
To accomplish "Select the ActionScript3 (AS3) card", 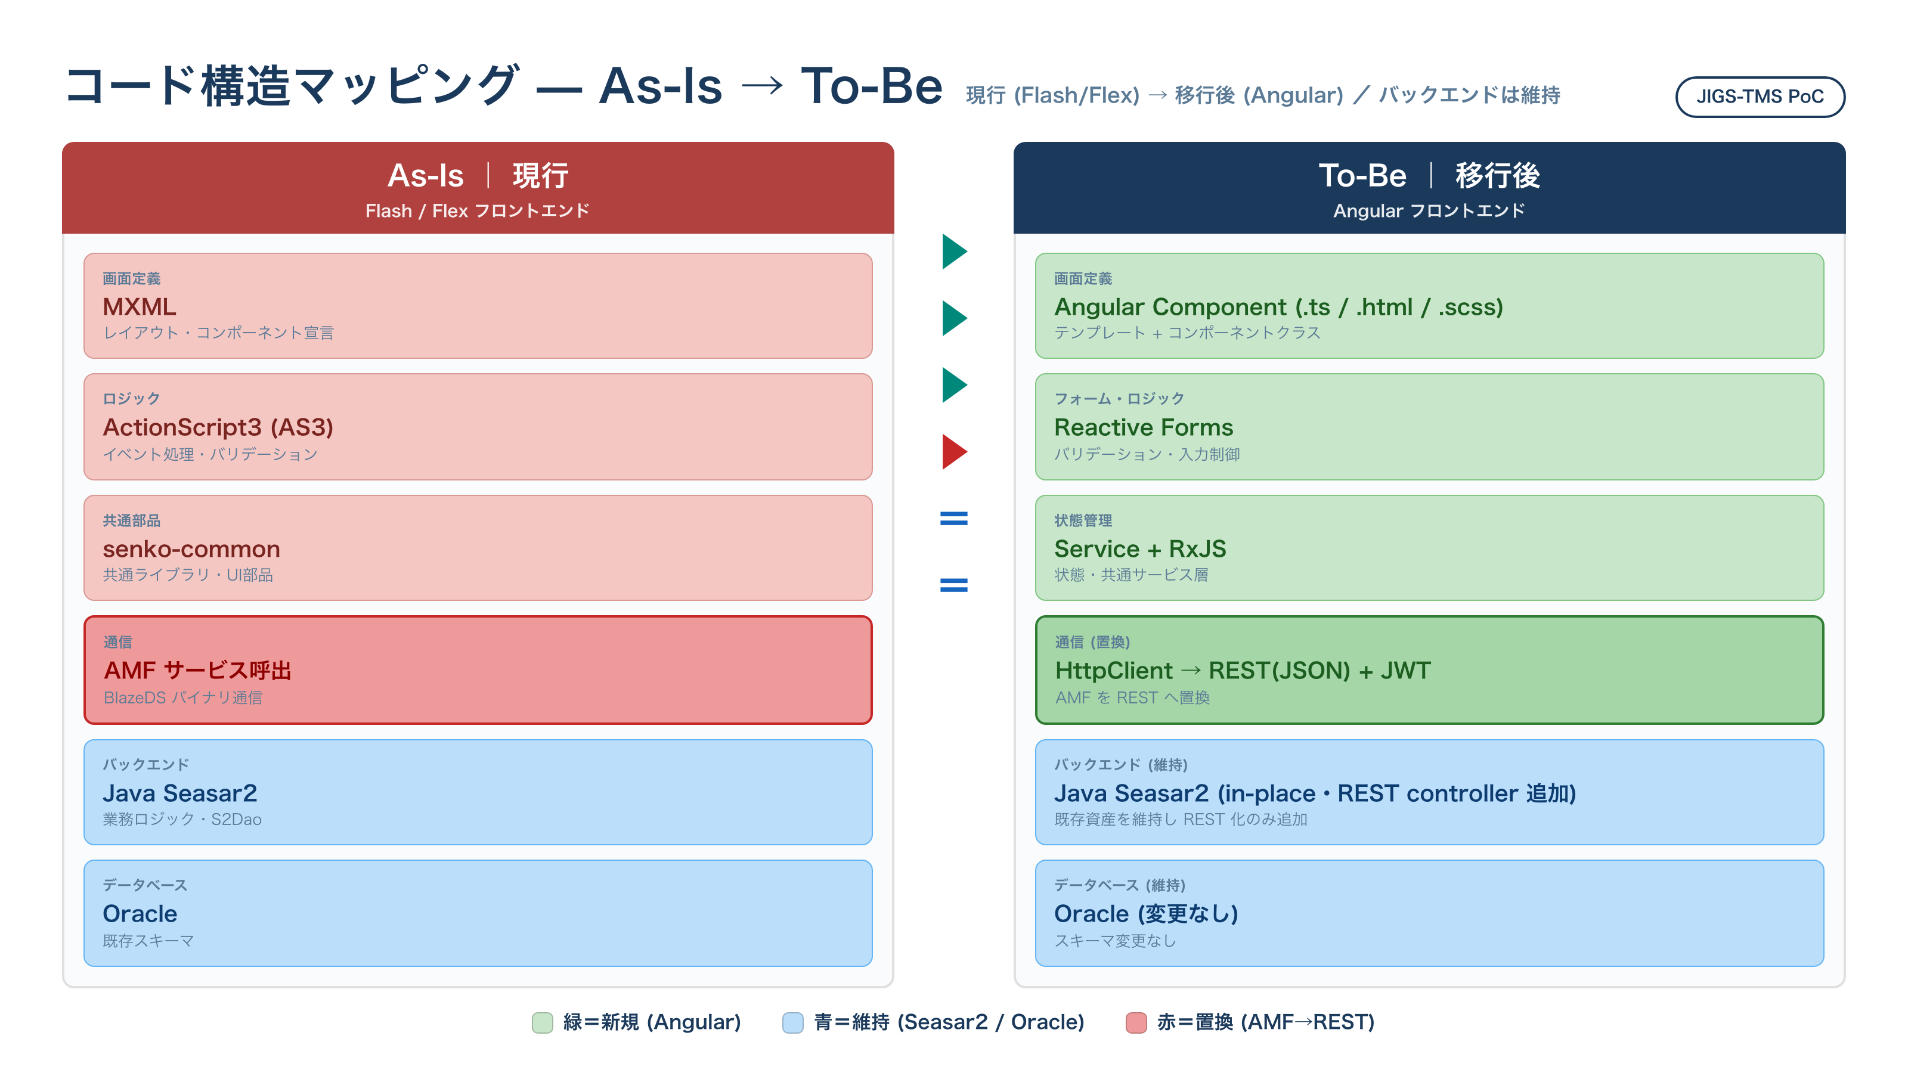I will click(x=478, y=427).
